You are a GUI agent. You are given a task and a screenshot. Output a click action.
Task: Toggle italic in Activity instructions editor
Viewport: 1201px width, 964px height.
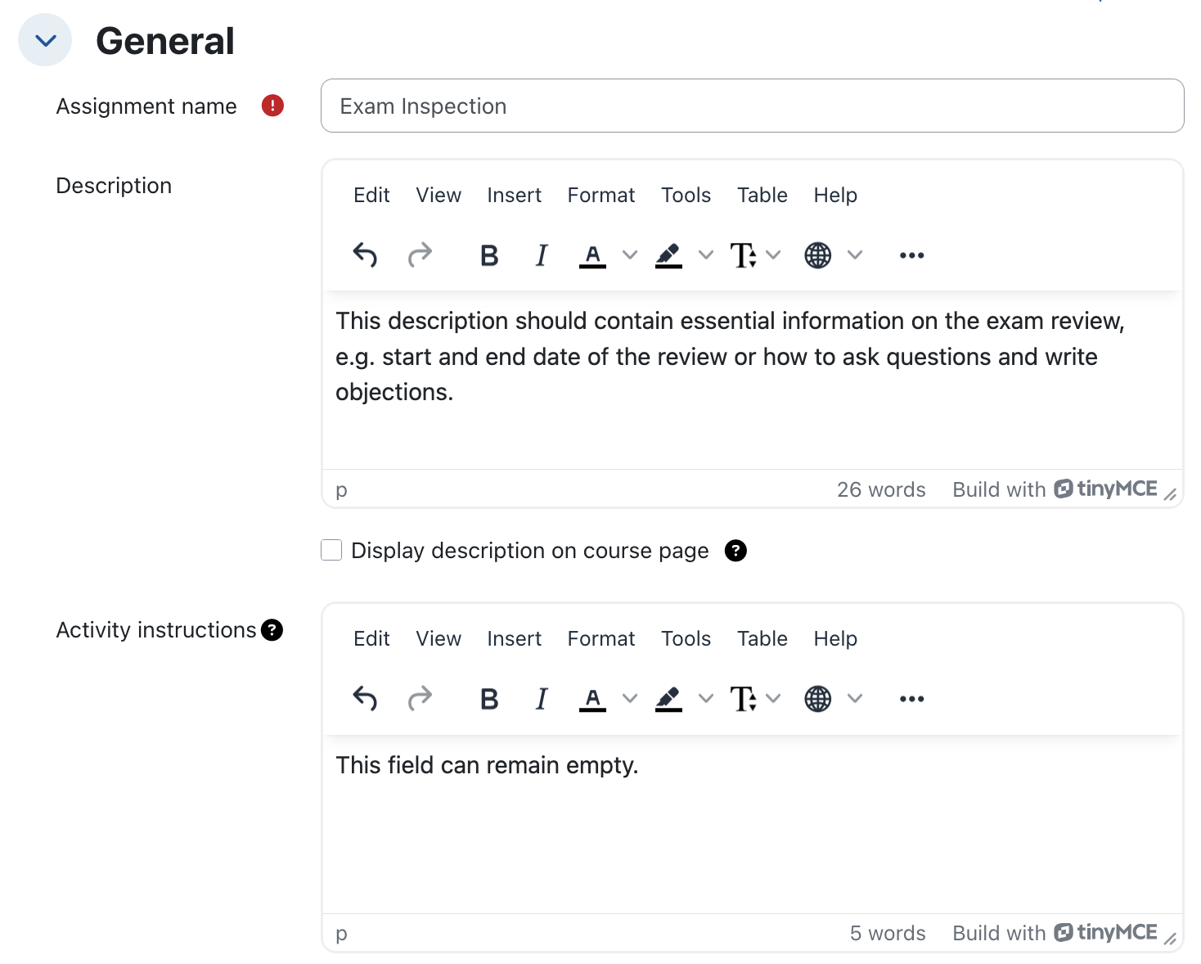(x=541, y=699)
